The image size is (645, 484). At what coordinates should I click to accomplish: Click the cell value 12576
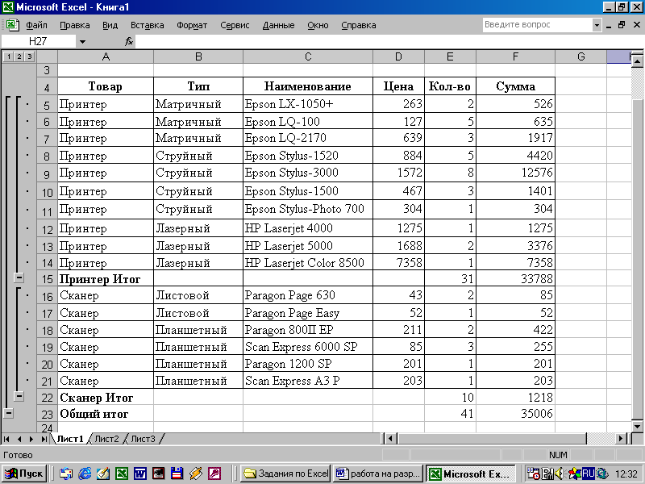tap(515, 173)
